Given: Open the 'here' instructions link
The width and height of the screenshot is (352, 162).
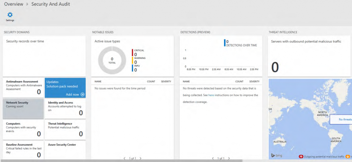Looking at the screenshot, I should 211,95.
